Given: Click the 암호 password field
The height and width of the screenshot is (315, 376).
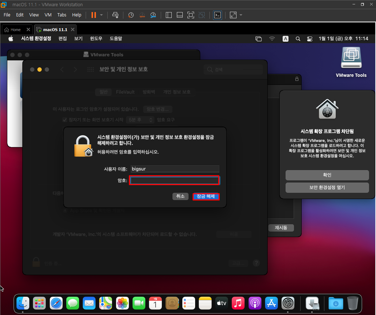Looking at the screenshot, I should click(x=175, y=180).
